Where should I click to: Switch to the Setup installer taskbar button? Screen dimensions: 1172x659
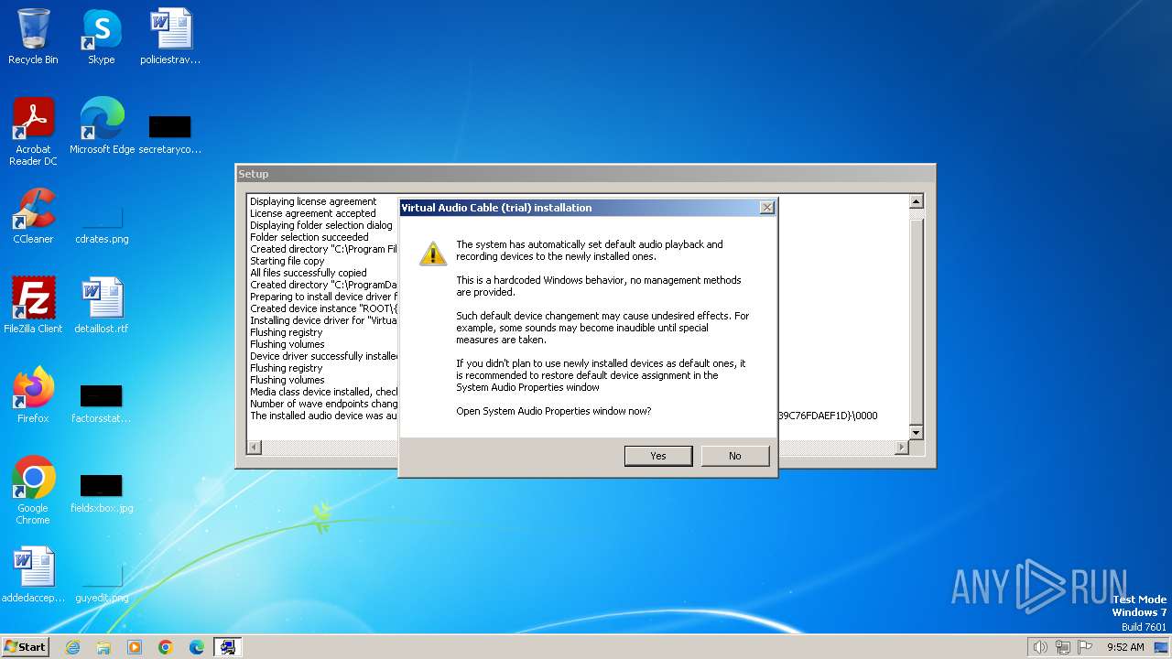(228, 647)
